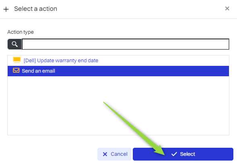Screen dimensions: 237x165
Task: Click the envelope icon for Send an email
Action: (x=16, y=70)
